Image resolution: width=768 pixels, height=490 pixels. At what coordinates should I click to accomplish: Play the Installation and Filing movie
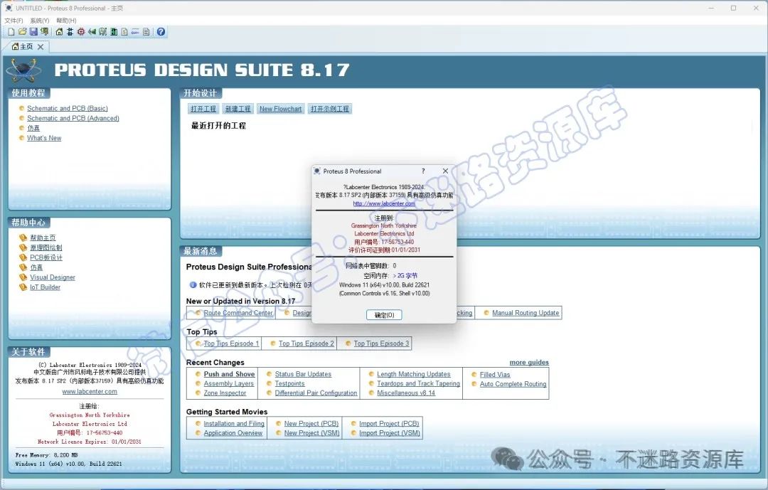[x=234, y=423]
